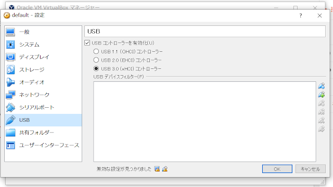Go to the ユーザーインターフェース page
Image resolution: width=333 pixels, height=187 pixels.
point(43,145)
